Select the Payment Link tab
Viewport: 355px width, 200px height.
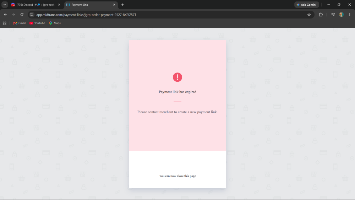91,5
